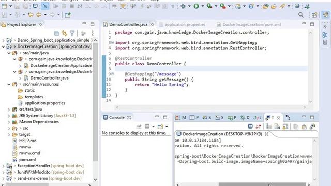Click Open Console icon in Console view
This screenshot has width=331, height=186.
pyautogui.click(x=160, y=127)
